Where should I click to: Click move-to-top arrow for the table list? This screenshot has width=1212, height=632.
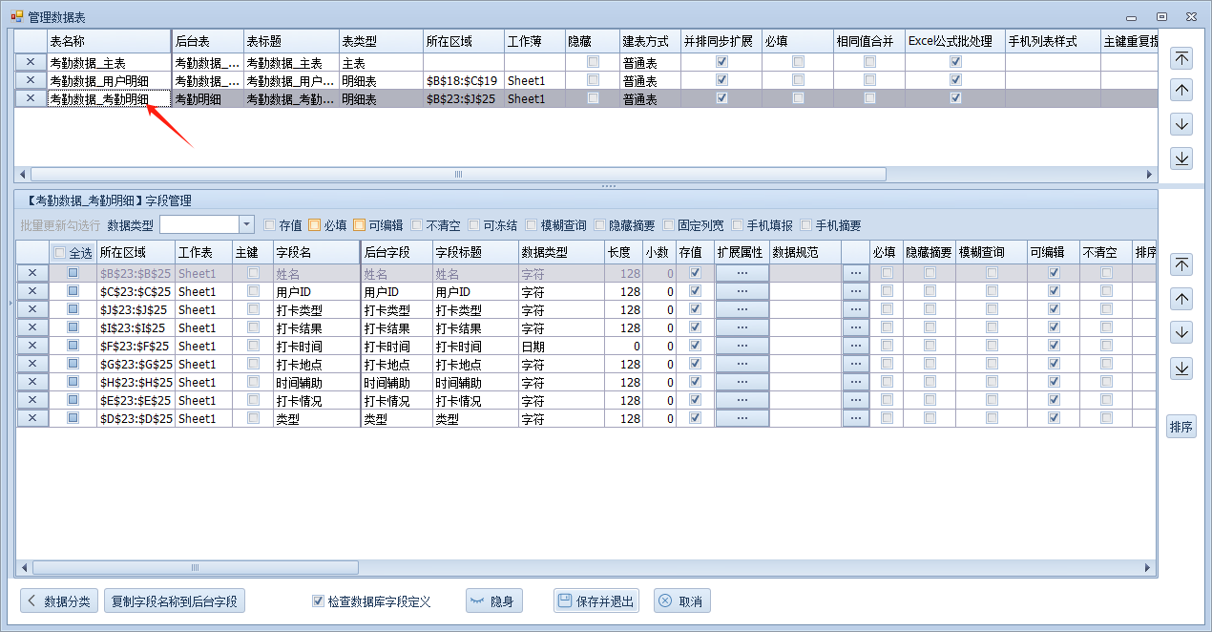1181,57
